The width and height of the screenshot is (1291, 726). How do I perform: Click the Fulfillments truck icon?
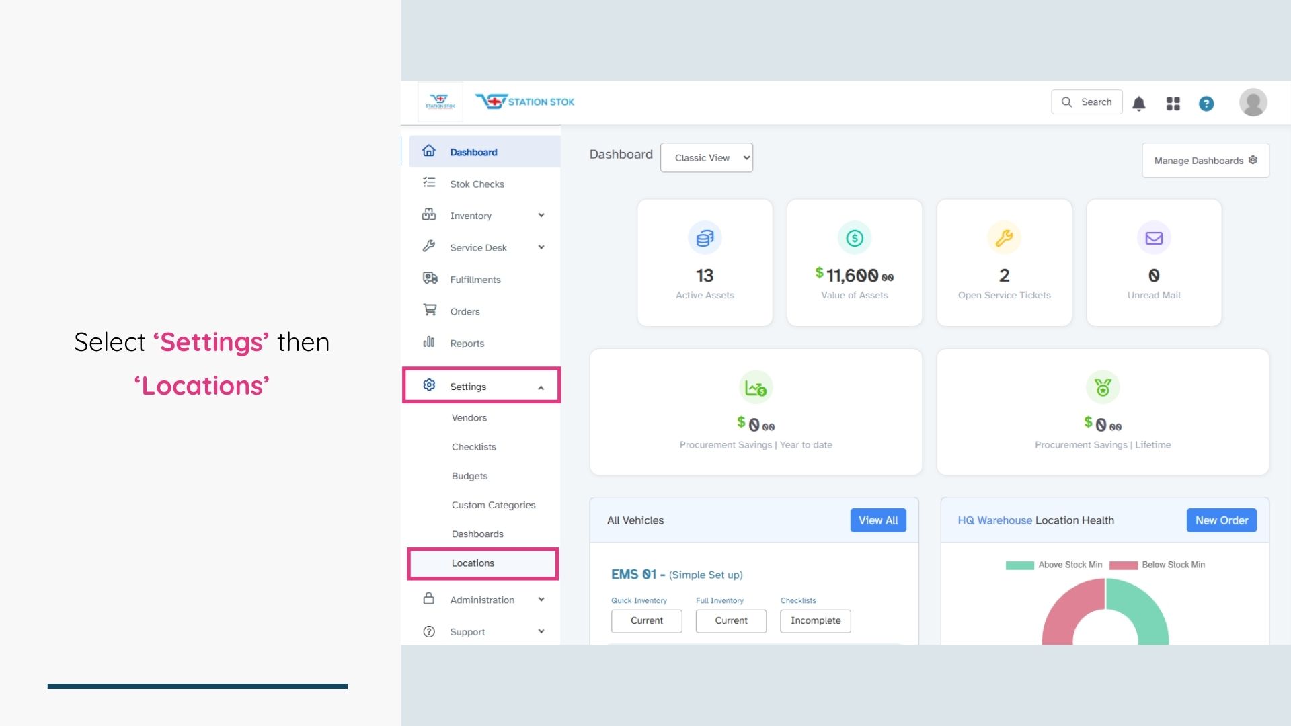point(430,278)
